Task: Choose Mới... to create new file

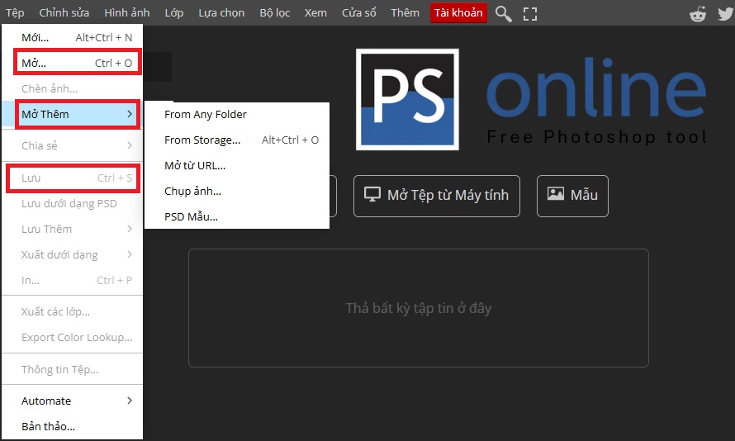Action: pyautogui.click(x=72, y=37)
